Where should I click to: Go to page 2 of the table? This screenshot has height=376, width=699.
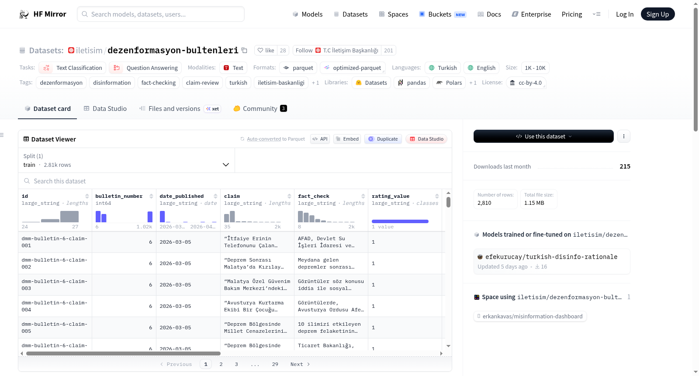click(x=221, y=364)
